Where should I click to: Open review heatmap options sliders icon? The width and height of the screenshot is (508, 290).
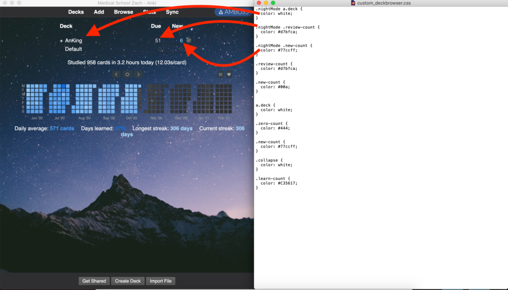(x=221, y=74)
